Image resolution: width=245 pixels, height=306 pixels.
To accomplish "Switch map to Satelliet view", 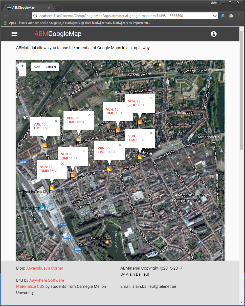I will pos(51,67).
